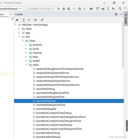This screenshot has width=128, height=139.
Task: Select analyzeDebugDependencies task
Action: [x=53, y=73]
